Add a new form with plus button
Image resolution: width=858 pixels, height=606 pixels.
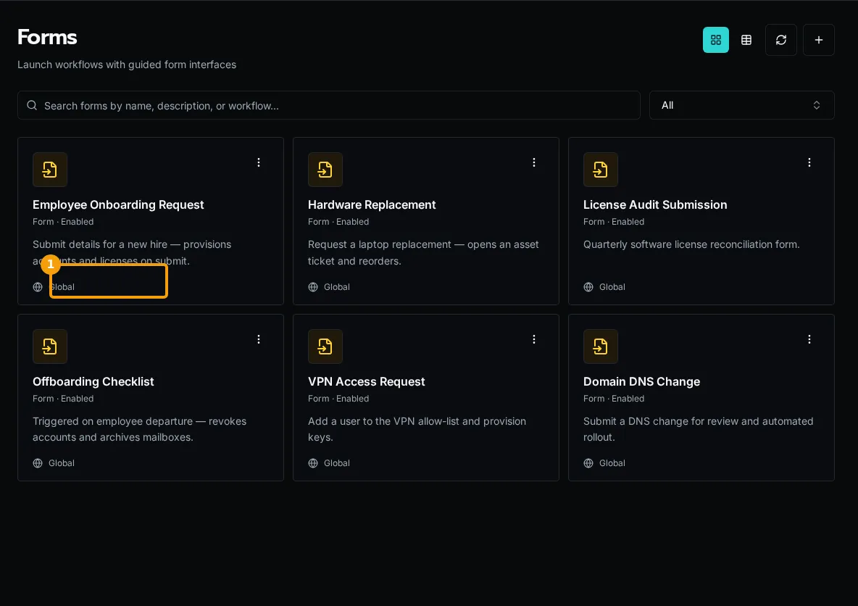click(818, 40)
